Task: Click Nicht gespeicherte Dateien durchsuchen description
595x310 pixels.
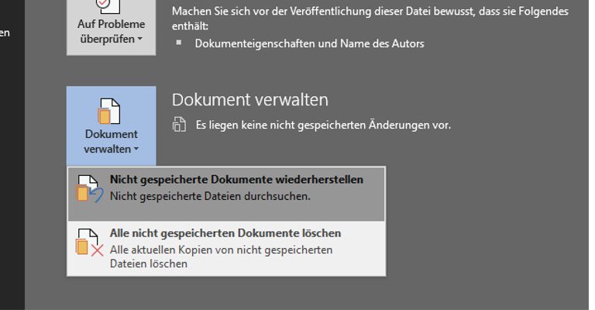Action: pyautogui.click(x=210, y=196)
